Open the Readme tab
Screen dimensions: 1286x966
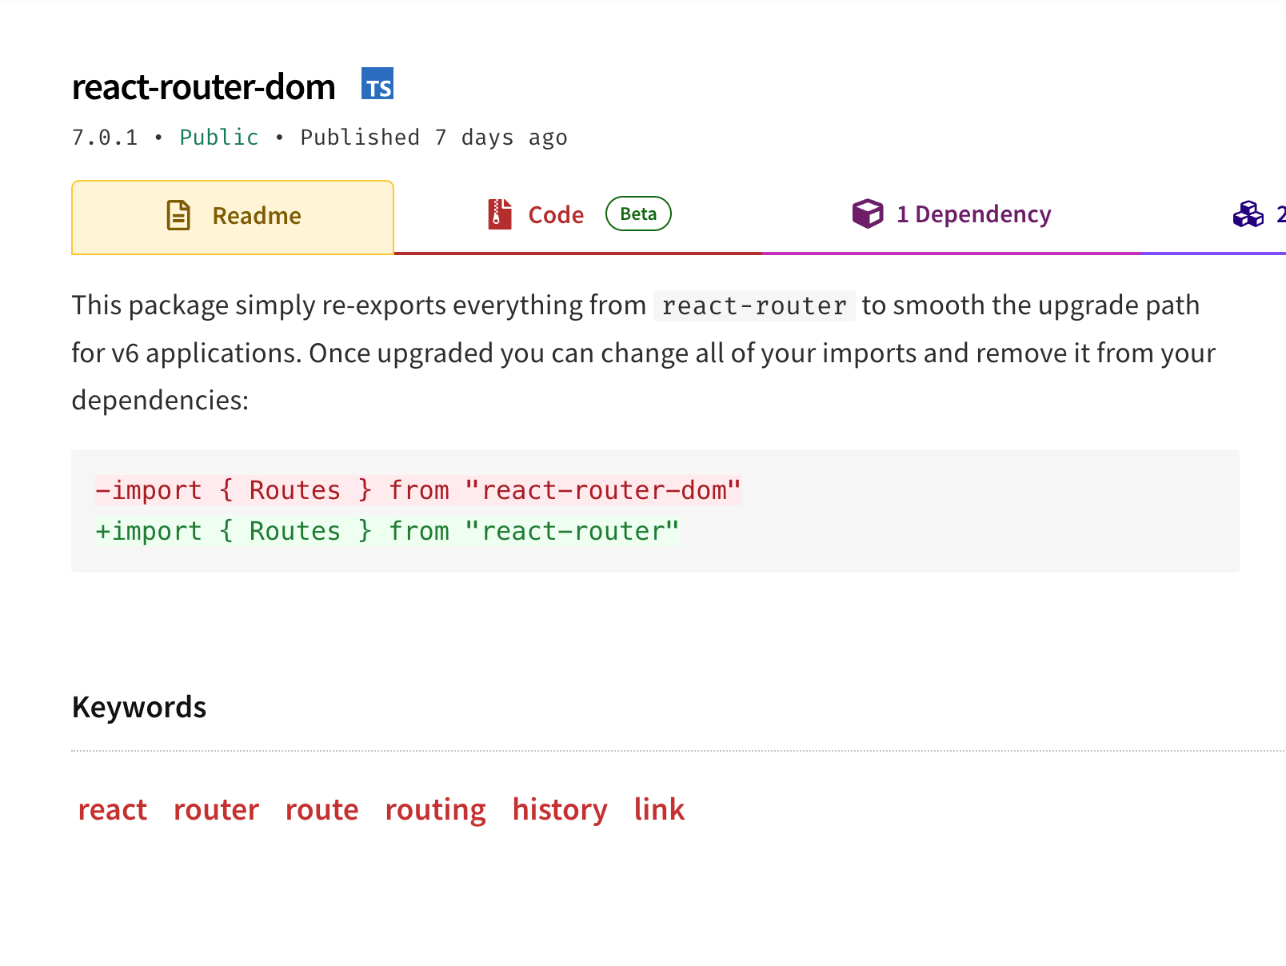click(x=233, y=217)
